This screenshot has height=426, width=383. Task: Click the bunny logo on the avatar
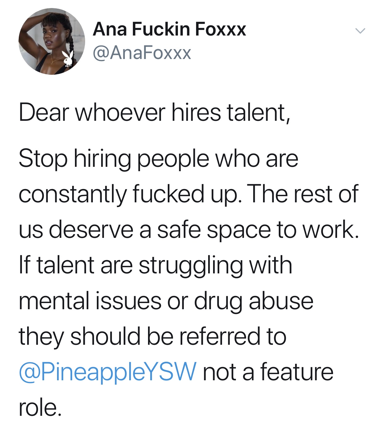(x=68, y=58)
